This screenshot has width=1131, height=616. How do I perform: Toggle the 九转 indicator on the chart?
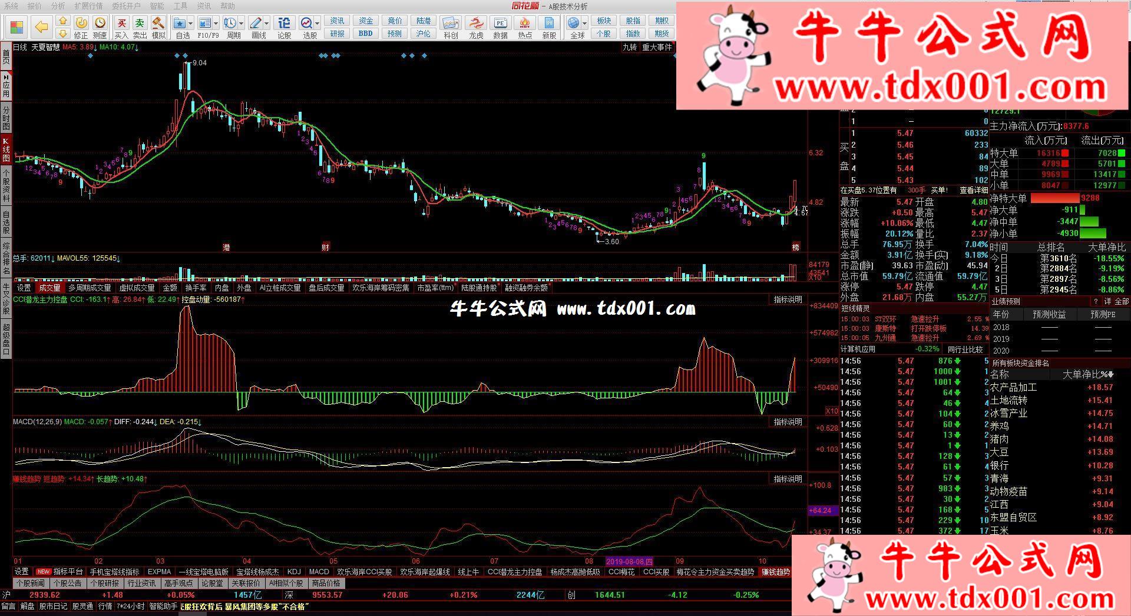[x=629, y=47]
